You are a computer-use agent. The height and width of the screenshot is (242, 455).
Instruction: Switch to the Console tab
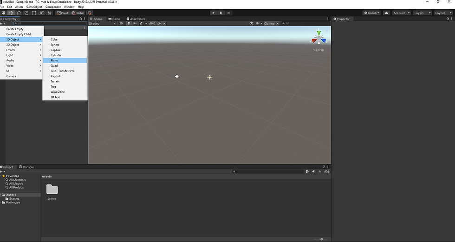[x=26, y=167]
